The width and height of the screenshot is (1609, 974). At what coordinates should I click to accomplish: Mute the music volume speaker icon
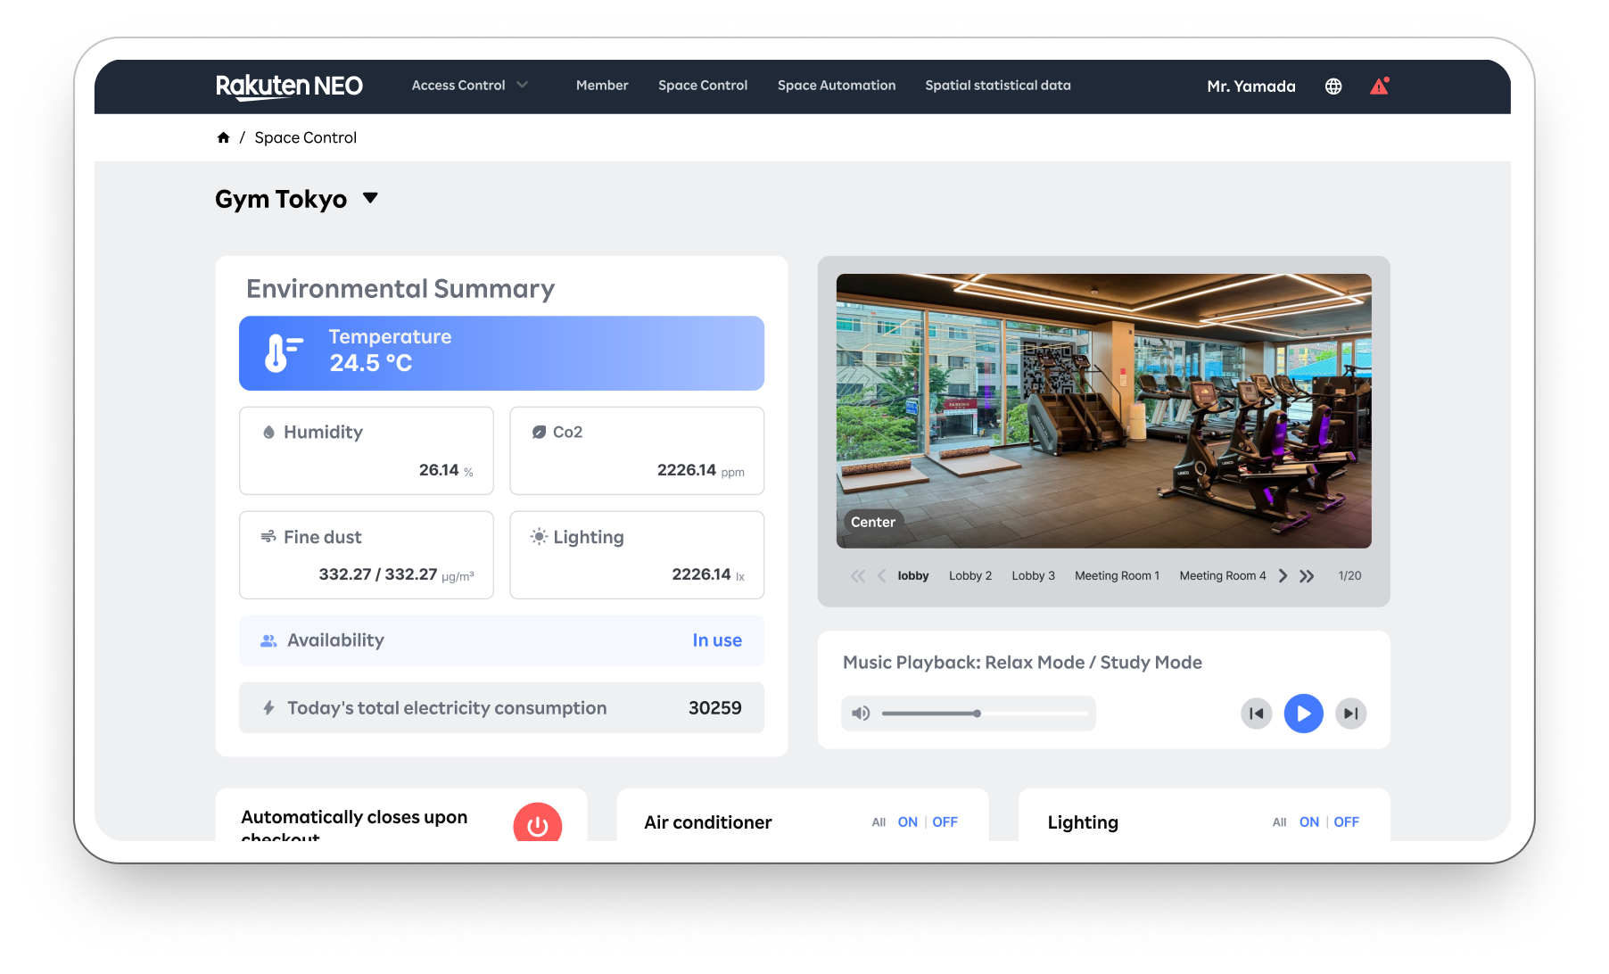click(x=861, y=714)
